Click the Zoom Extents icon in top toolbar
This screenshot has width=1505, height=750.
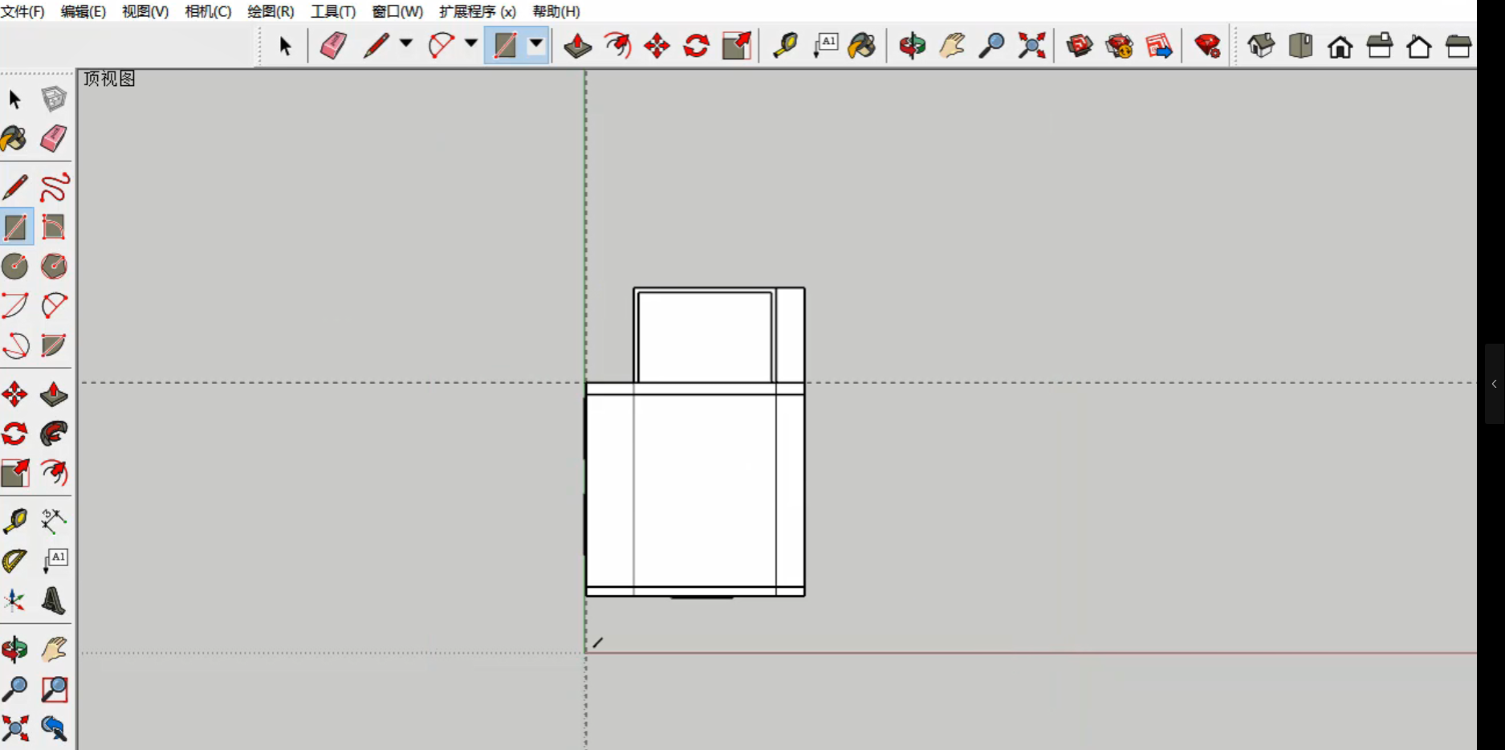pos(1031,46)
